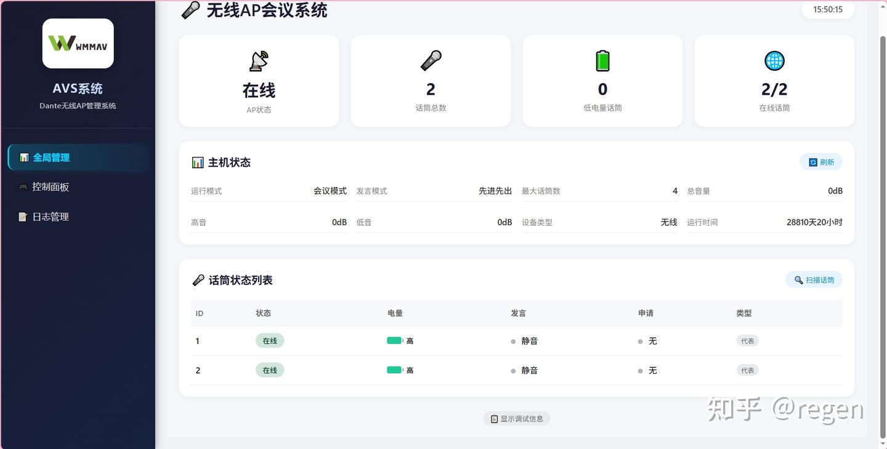This screenshot has height=449, width=887.
Task: Click the chart icon beside 全局管理
Action: pos(23,157)
